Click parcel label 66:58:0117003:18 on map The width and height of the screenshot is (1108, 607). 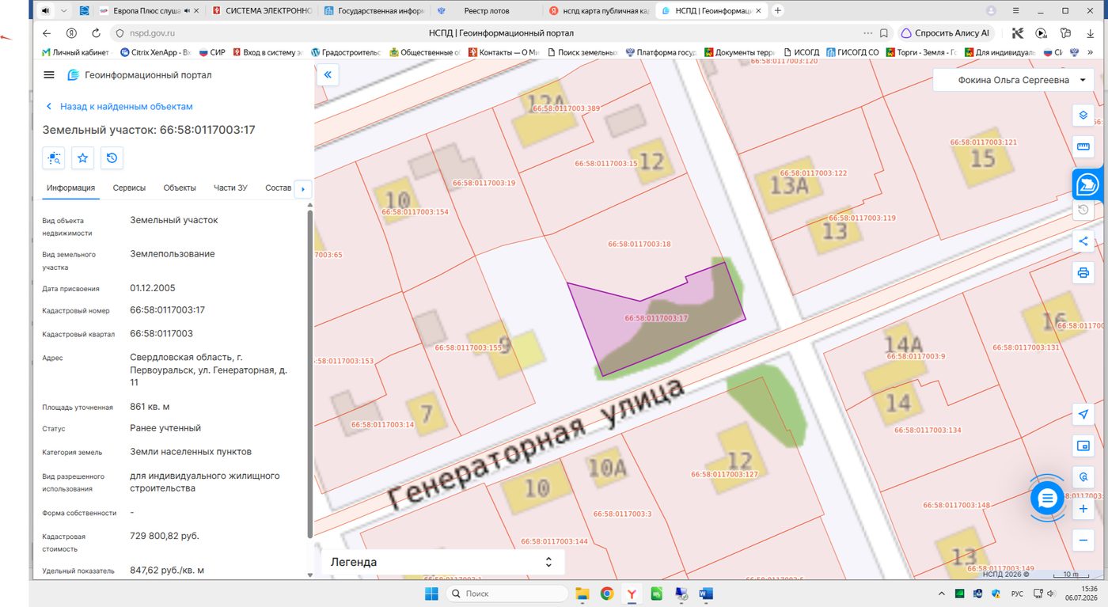pos(639,244)
